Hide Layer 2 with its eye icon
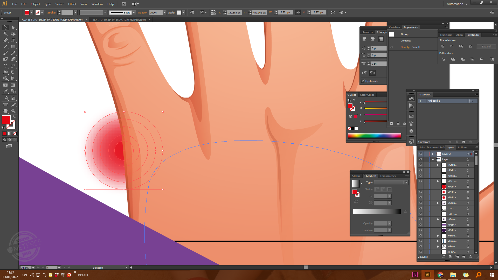The image size is (498, 280). (421, 154)
